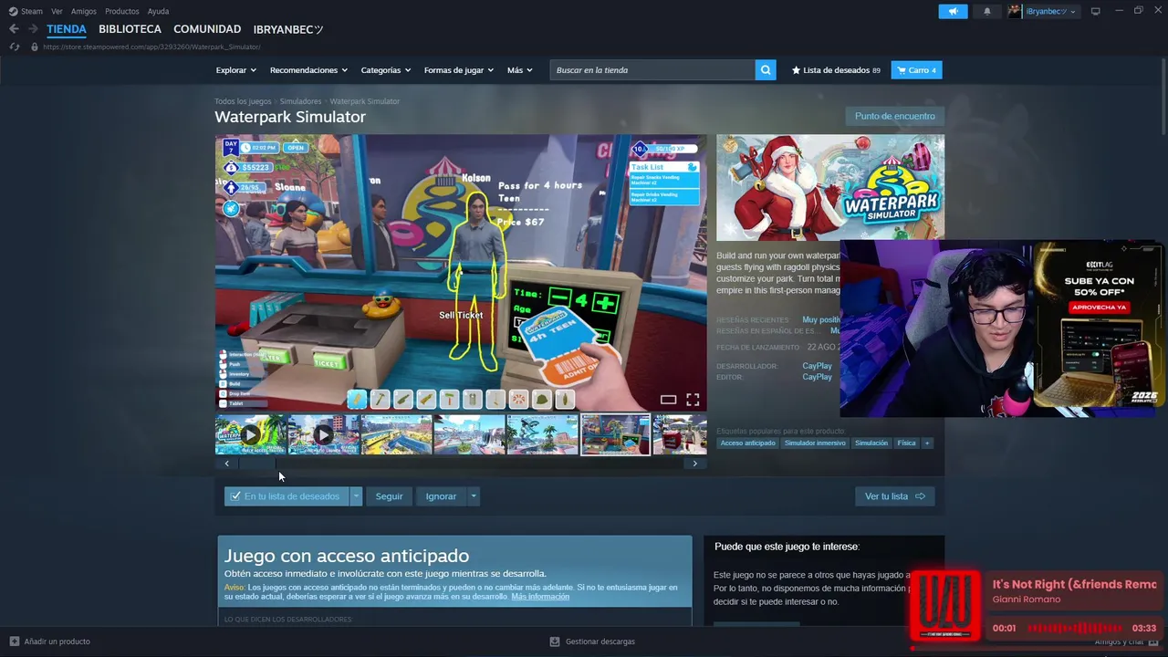Open the Amigos menu
The width and height of the screenshot is (1168, 657).
pos(84,11)
